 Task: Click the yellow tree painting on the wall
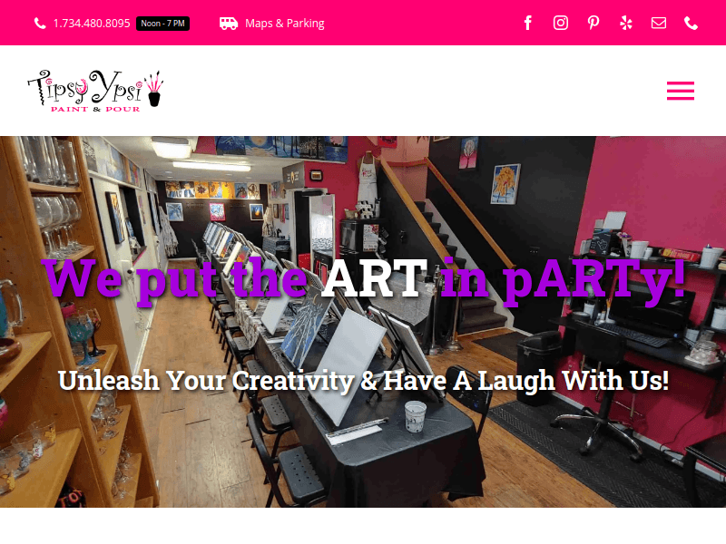tap(505, 184)
